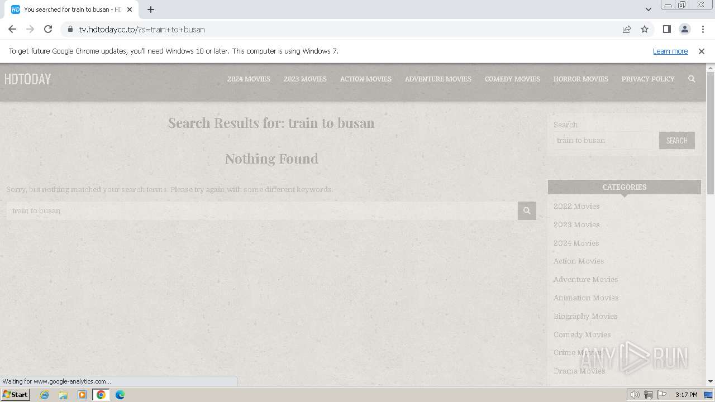715x402 pixels.
Task: Open the Action Movies category
Action: [579, 261]
